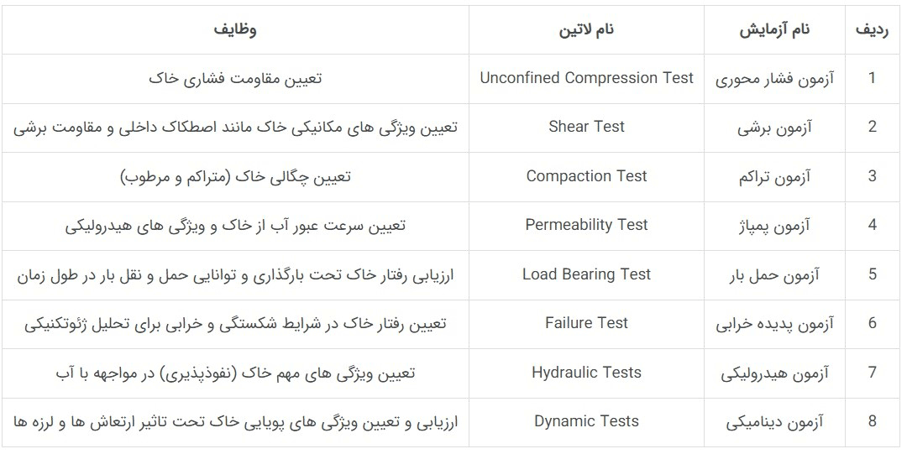Viewport: 907px width, 454px height.
Task: Select the 'آزمون پدیده خرابی' cell
Action: (774, 324)
